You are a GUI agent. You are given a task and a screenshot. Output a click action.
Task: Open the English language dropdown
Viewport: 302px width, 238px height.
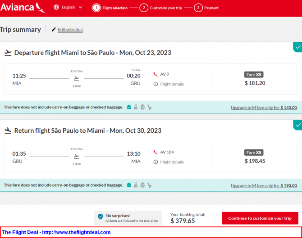(68, 7)
